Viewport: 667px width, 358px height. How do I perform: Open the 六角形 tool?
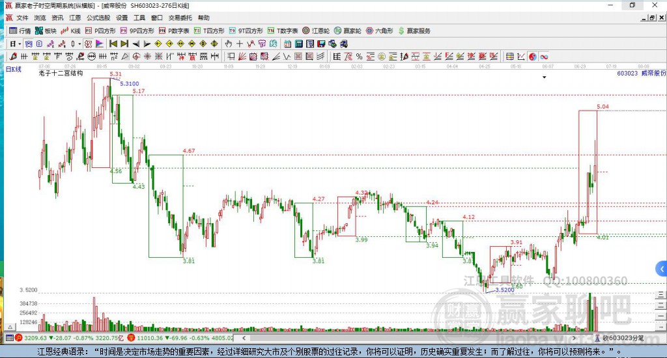[x=380, y=31]
